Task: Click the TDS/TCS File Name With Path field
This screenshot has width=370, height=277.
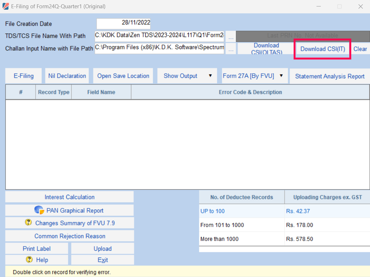Action: coord(159,36)
